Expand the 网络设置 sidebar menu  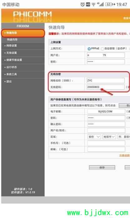point(23,46)
